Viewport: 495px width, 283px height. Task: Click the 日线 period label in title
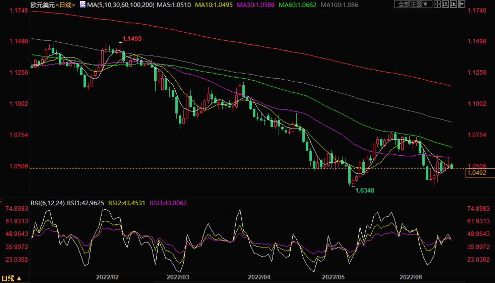click(x=66, y=5)
